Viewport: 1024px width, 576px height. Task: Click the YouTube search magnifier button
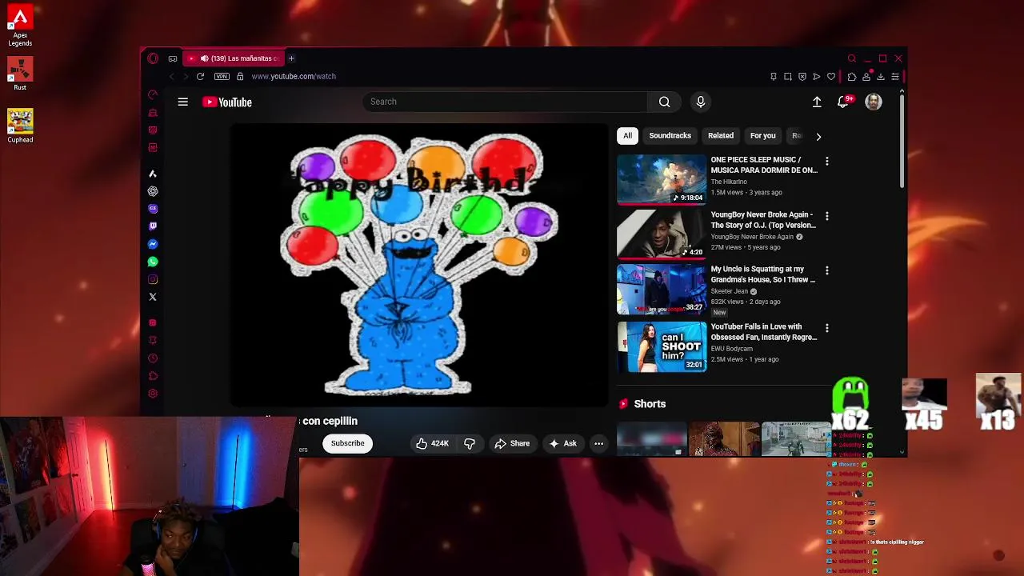[664, 102]
